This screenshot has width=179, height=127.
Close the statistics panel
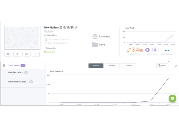(x=176, y=66)
